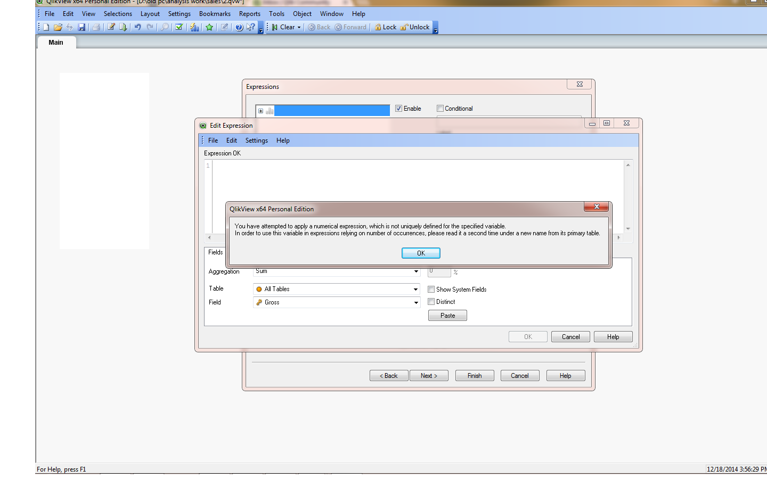The width and height of the screenshot is (767, 479).
Task: Click the blue Help question mark icon
Action: [239, 27]
